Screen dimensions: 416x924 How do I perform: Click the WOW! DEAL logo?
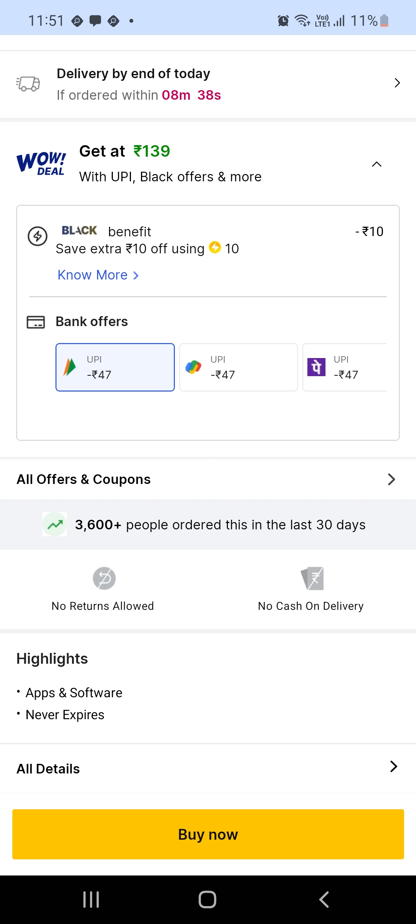(41, 163)
